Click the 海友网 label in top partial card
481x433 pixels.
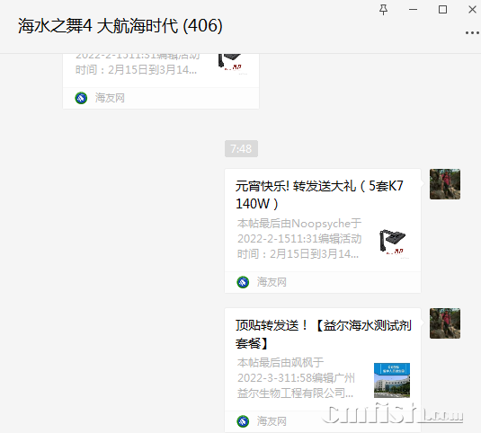point(110,98)
